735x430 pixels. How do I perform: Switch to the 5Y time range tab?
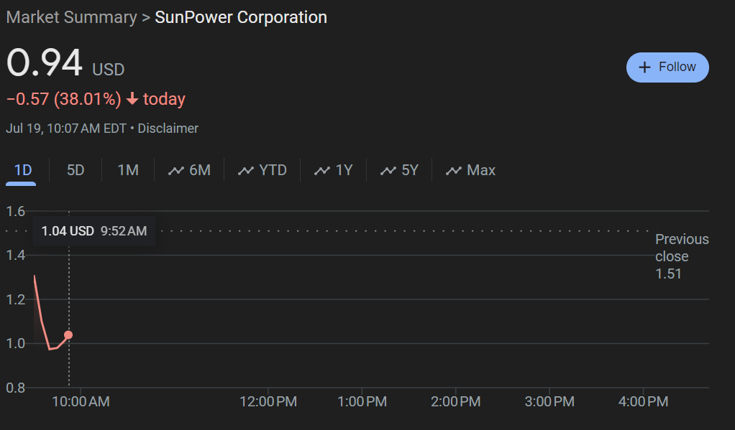coord(399,170)
